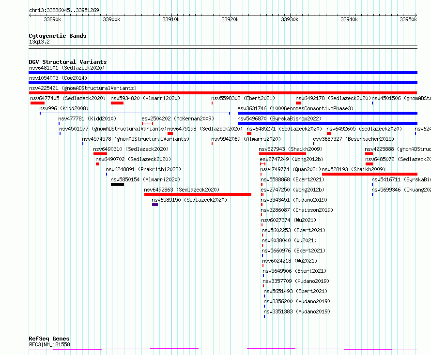Open label nsv5416711 at right edge
The image size is (431, 355).
[401, 179]
